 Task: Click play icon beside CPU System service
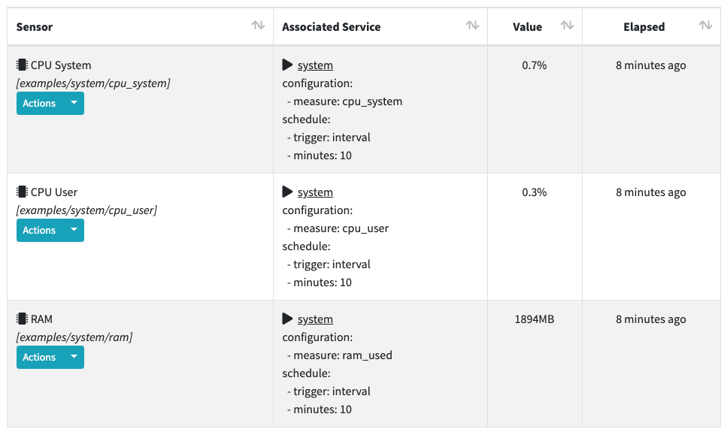tap(287, 65)
